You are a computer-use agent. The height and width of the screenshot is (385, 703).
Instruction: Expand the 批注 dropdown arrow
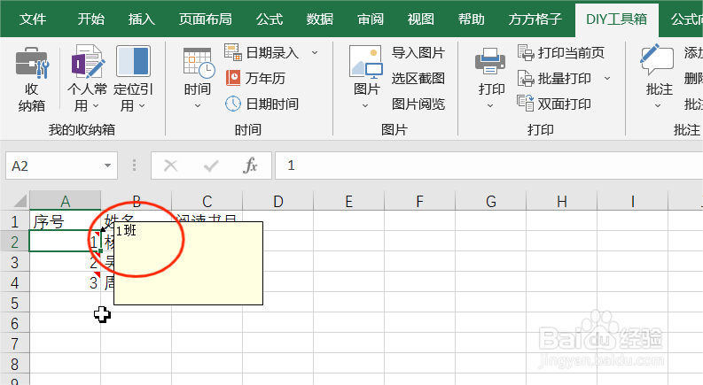point(658,106)
